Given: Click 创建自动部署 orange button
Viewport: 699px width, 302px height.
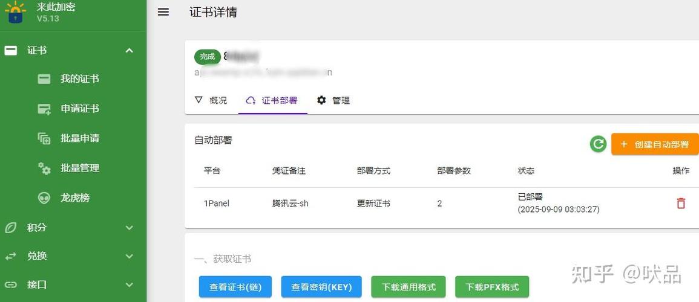Looking at the screenshot, I should pyautogui.click(x=655, y=144).
